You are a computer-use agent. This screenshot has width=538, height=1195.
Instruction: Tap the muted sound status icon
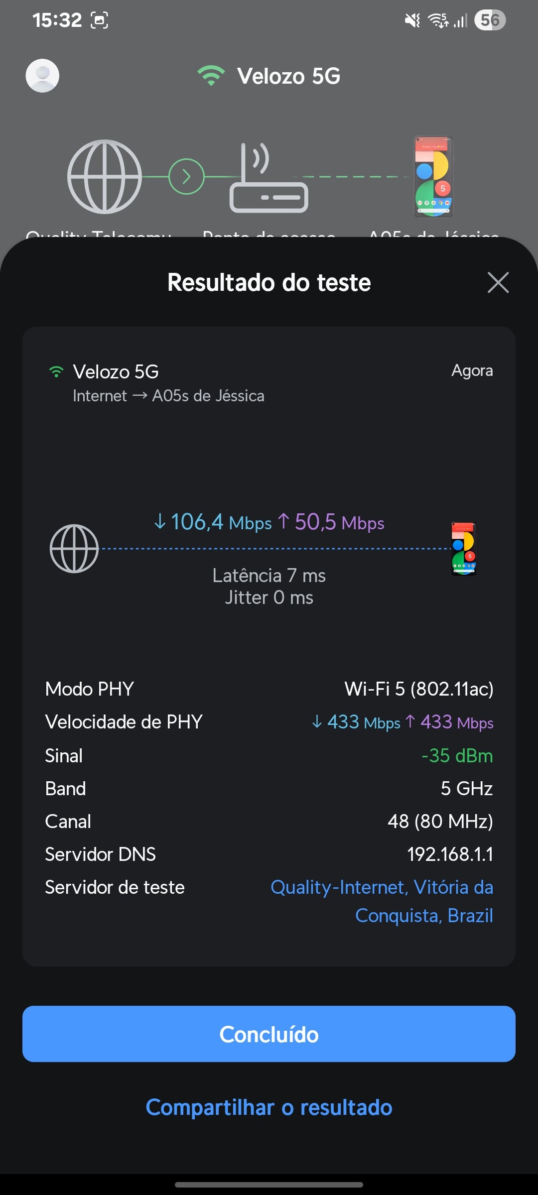412,20
